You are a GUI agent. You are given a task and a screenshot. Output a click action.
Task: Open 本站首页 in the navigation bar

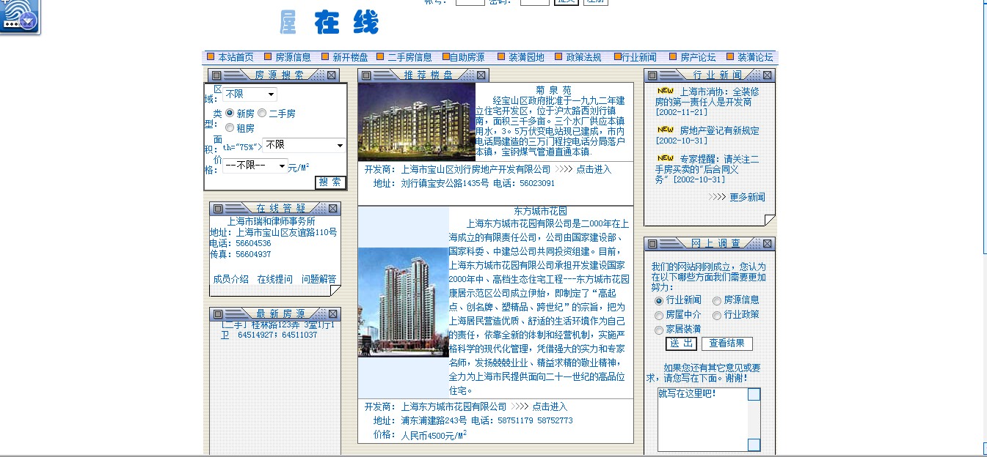[x=236, y=57]
